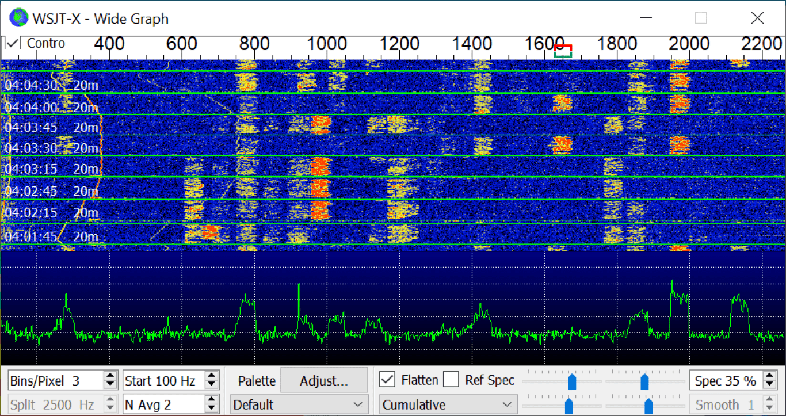Toggle the Controls checkmark at top left

pyautogui.click(x=11, y=43)
